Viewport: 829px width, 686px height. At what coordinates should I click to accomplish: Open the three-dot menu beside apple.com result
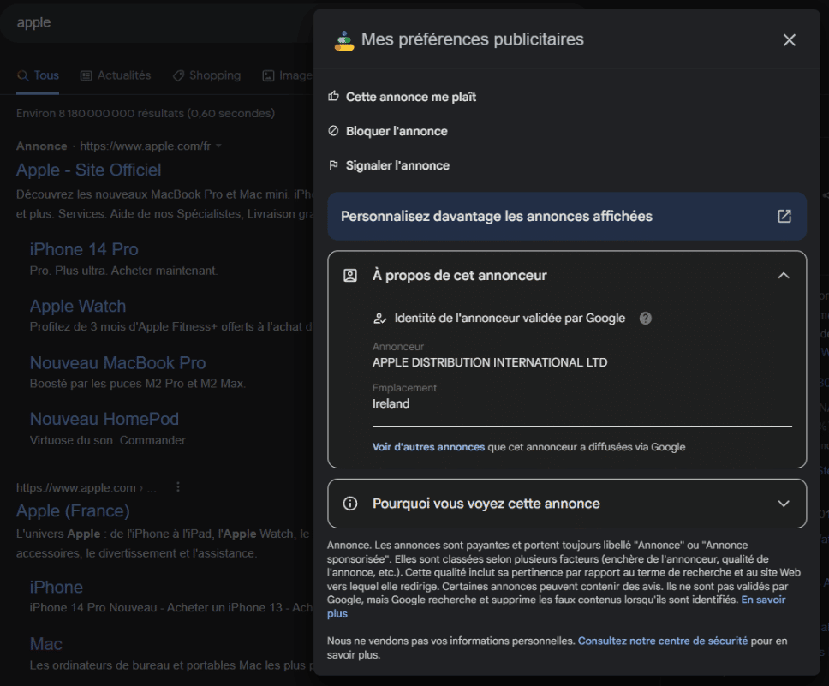(178, 486)
